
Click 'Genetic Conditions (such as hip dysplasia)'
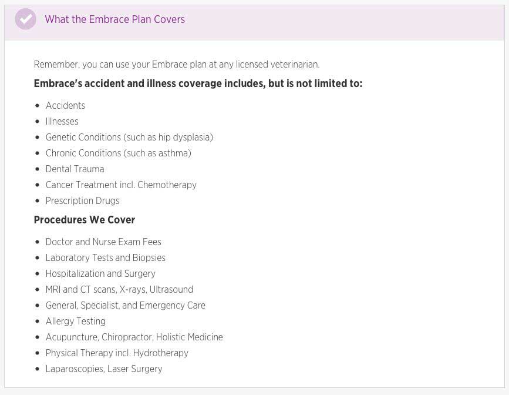[x=129, y=137]
